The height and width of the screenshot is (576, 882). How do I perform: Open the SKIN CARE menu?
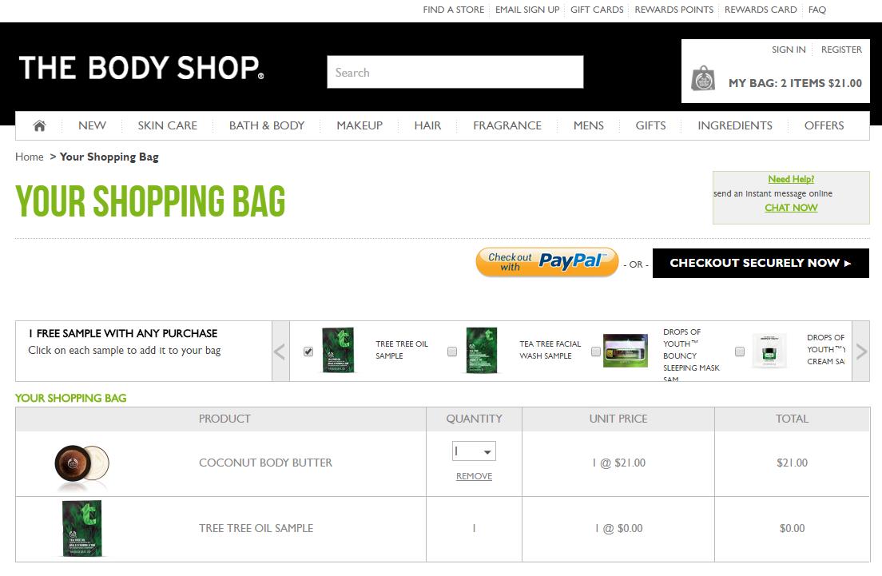[x=167, y=125]
